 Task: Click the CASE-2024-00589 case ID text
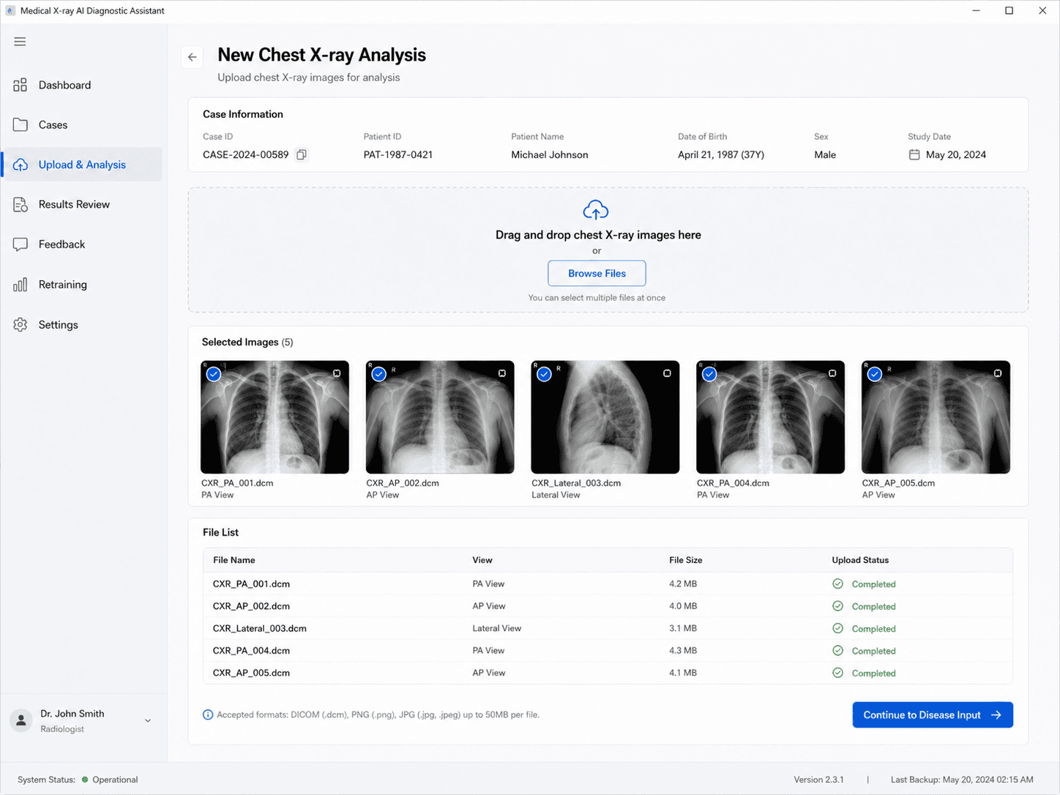pyautogui.click(x=246, y=154)
